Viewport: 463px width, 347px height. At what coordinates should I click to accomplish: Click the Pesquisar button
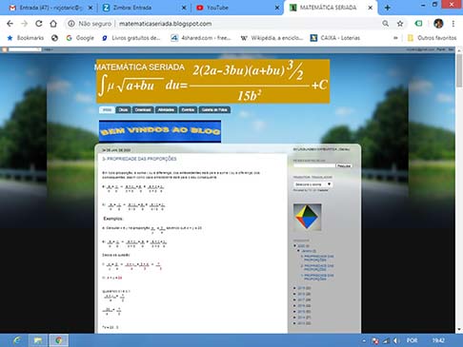344,165
